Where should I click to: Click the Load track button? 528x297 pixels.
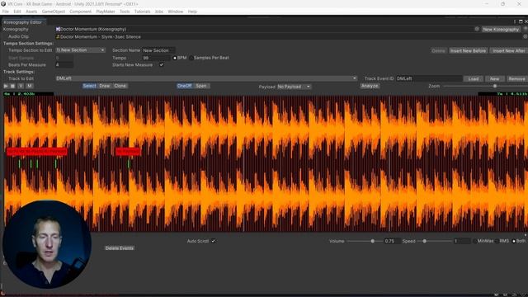click(473, 79)
